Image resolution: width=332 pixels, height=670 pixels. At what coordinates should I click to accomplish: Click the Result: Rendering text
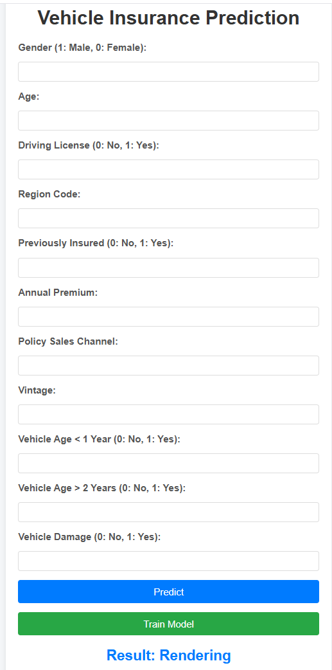pos(168,655)
